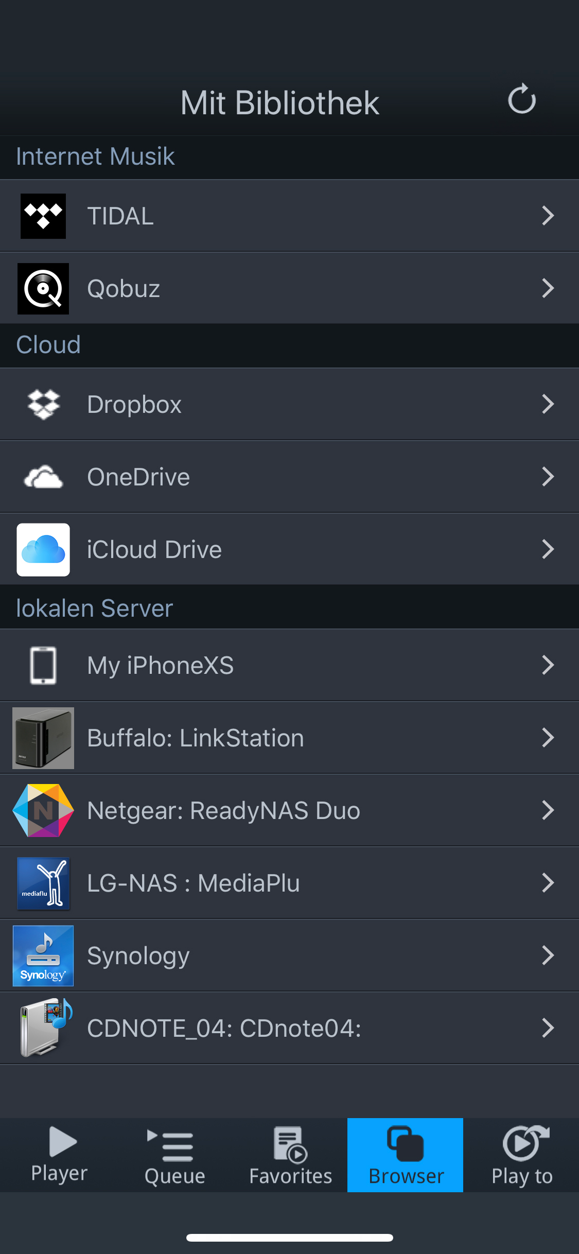Select iCloud Drive label
Screen dimensions: 579x1254
(x=154, y=550)
